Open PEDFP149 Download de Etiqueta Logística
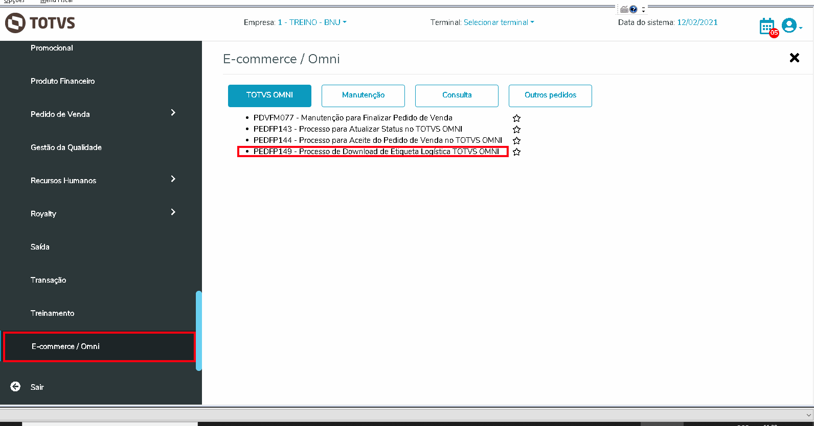 coord(376,152)
